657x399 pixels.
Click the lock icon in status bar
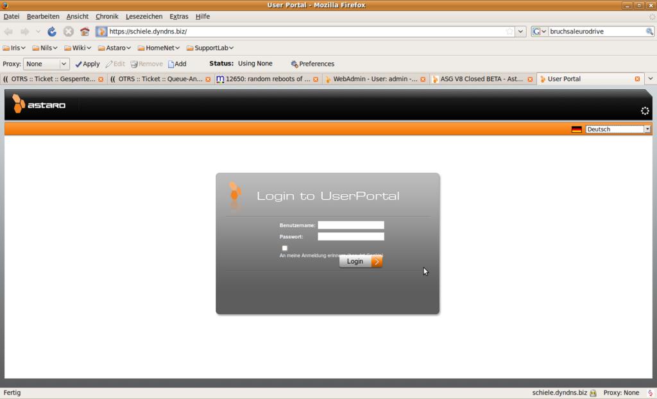[592, 393]
